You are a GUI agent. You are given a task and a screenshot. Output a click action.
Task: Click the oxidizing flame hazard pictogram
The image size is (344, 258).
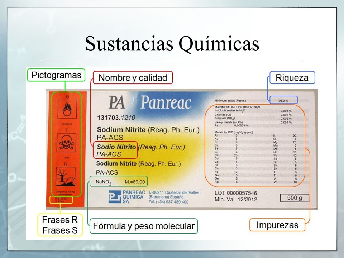coord(67,109)
